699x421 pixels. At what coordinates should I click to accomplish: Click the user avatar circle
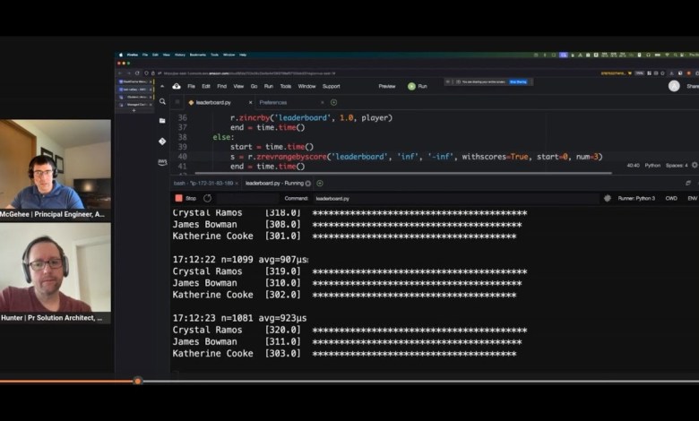[674, 86]
